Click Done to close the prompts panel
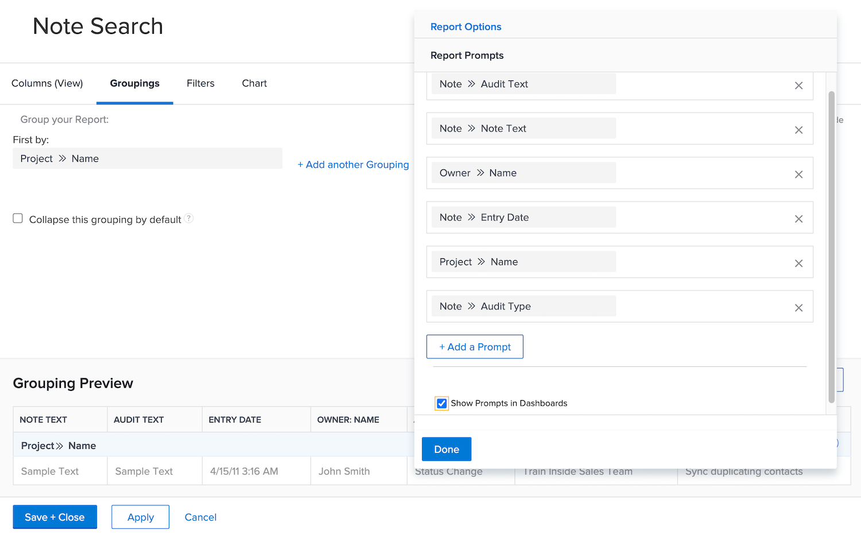 446,449
